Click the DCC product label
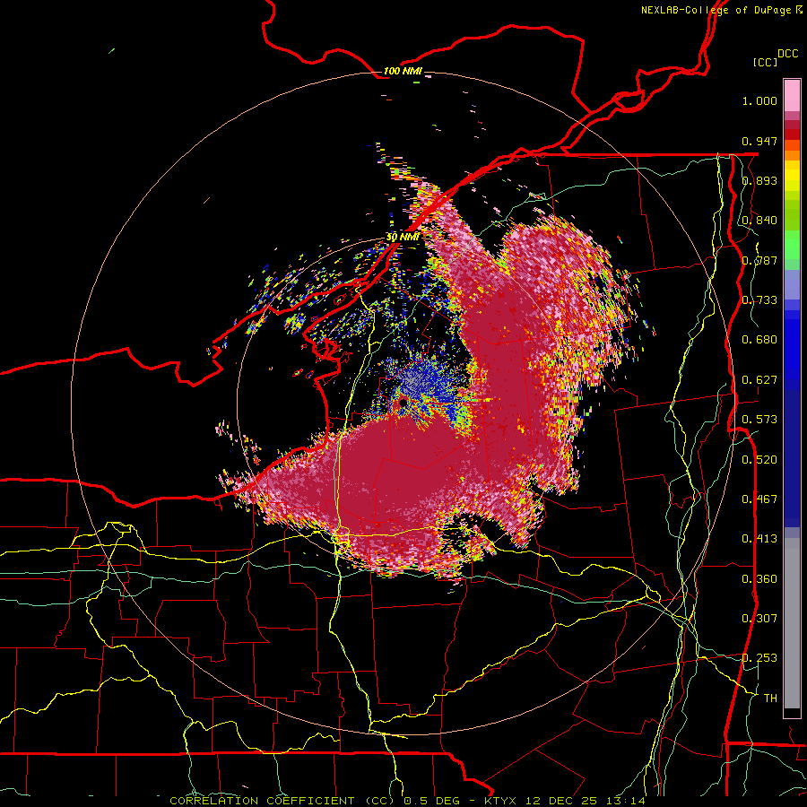The image size is (807, 807). coord(787,54)
